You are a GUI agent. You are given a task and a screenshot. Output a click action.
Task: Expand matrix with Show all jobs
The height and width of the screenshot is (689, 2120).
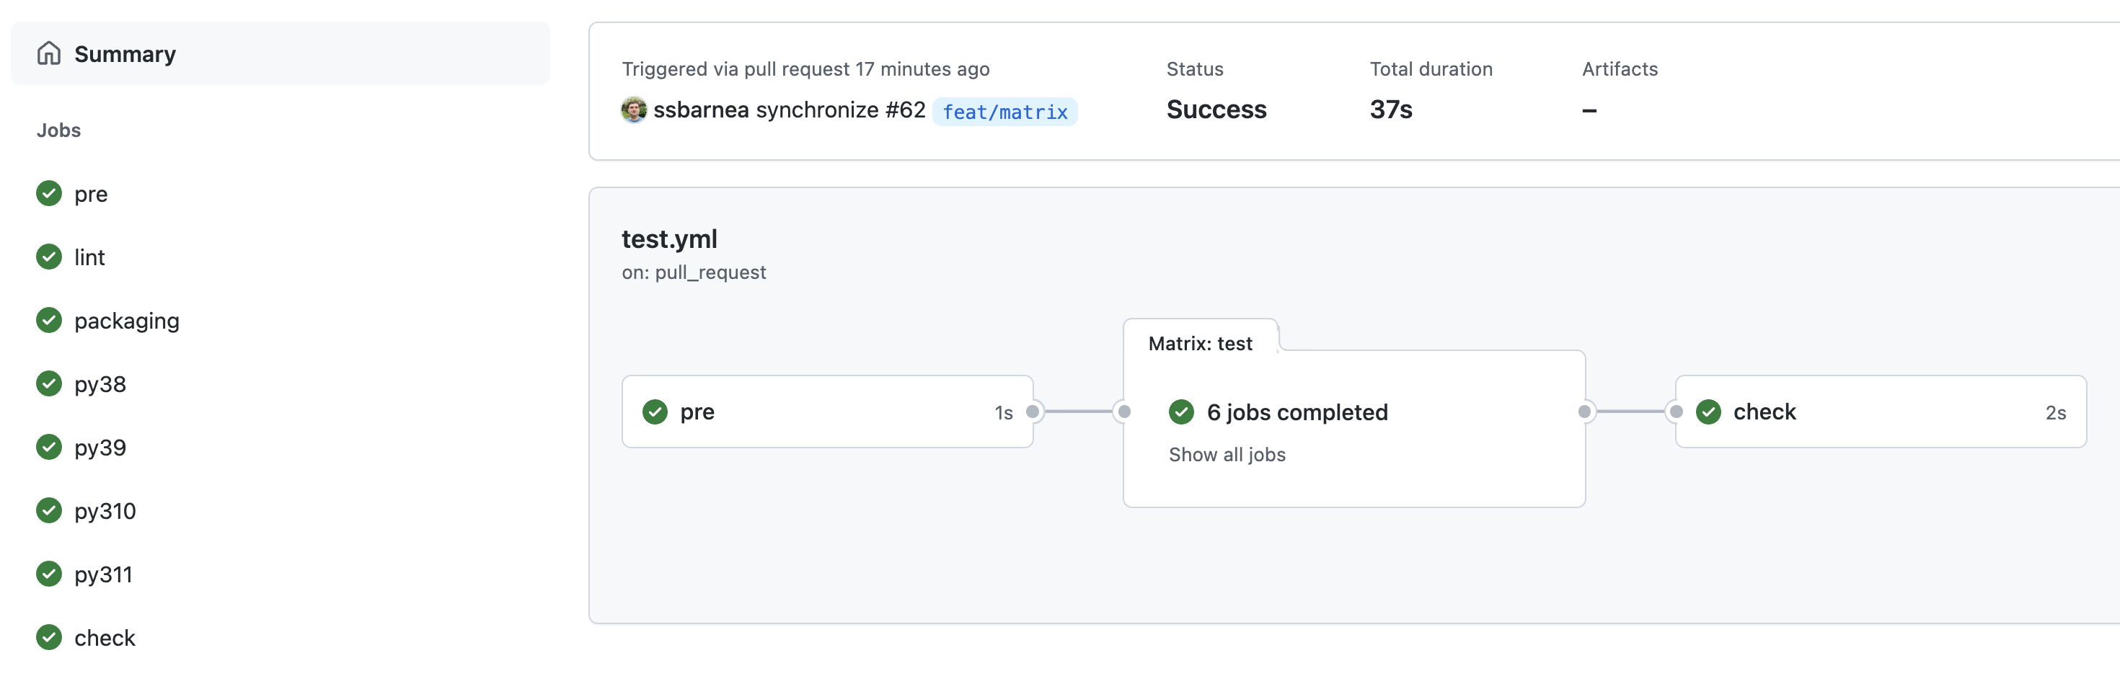[1227, 455]
